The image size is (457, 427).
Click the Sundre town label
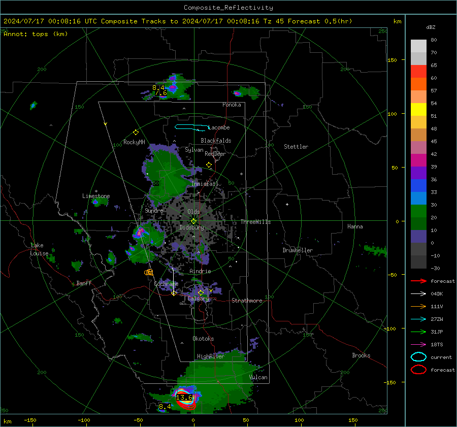pos(154,210)
